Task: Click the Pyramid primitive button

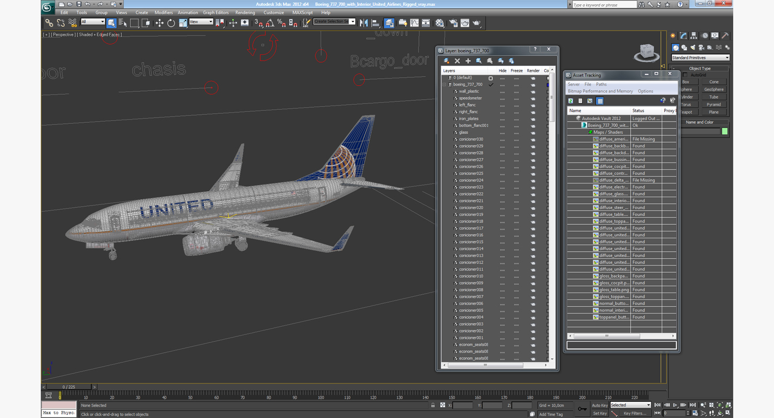Action: (x=714, y=104)
